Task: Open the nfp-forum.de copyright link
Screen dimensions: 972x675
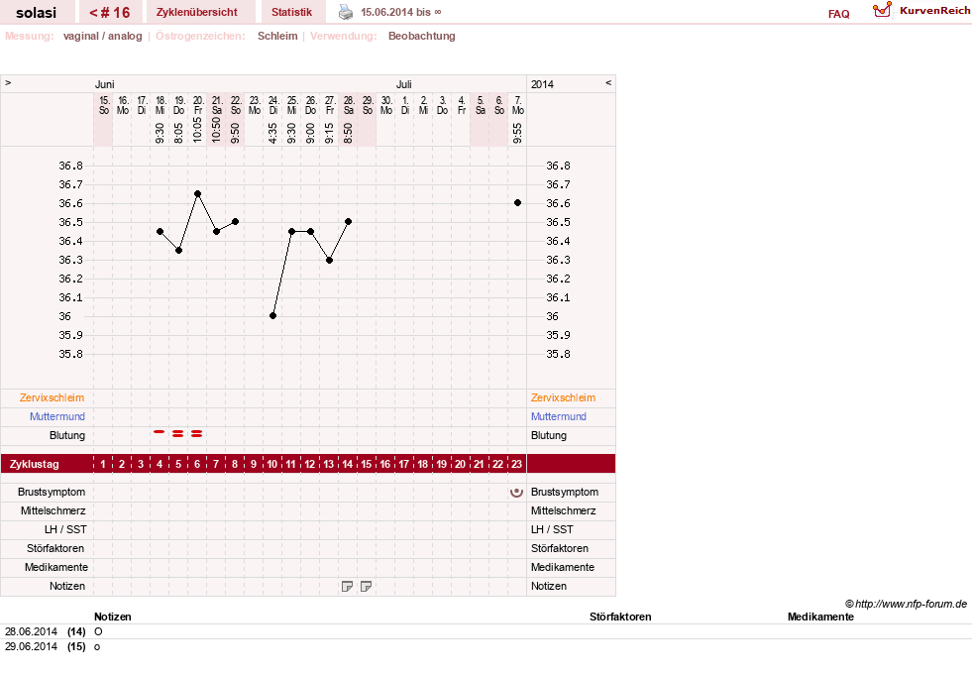Action: click(x=906, y=604)
